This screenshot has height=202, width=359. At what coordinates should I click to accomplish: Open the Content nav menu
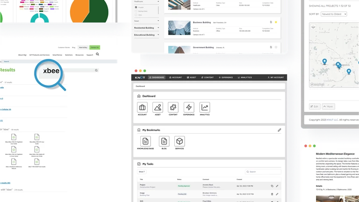(208, 78)
